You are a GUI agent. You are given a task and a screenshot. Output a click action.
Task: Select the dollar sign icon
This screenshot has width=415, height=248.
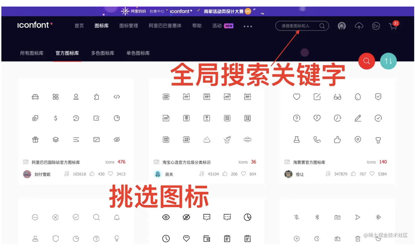(56, 118)
